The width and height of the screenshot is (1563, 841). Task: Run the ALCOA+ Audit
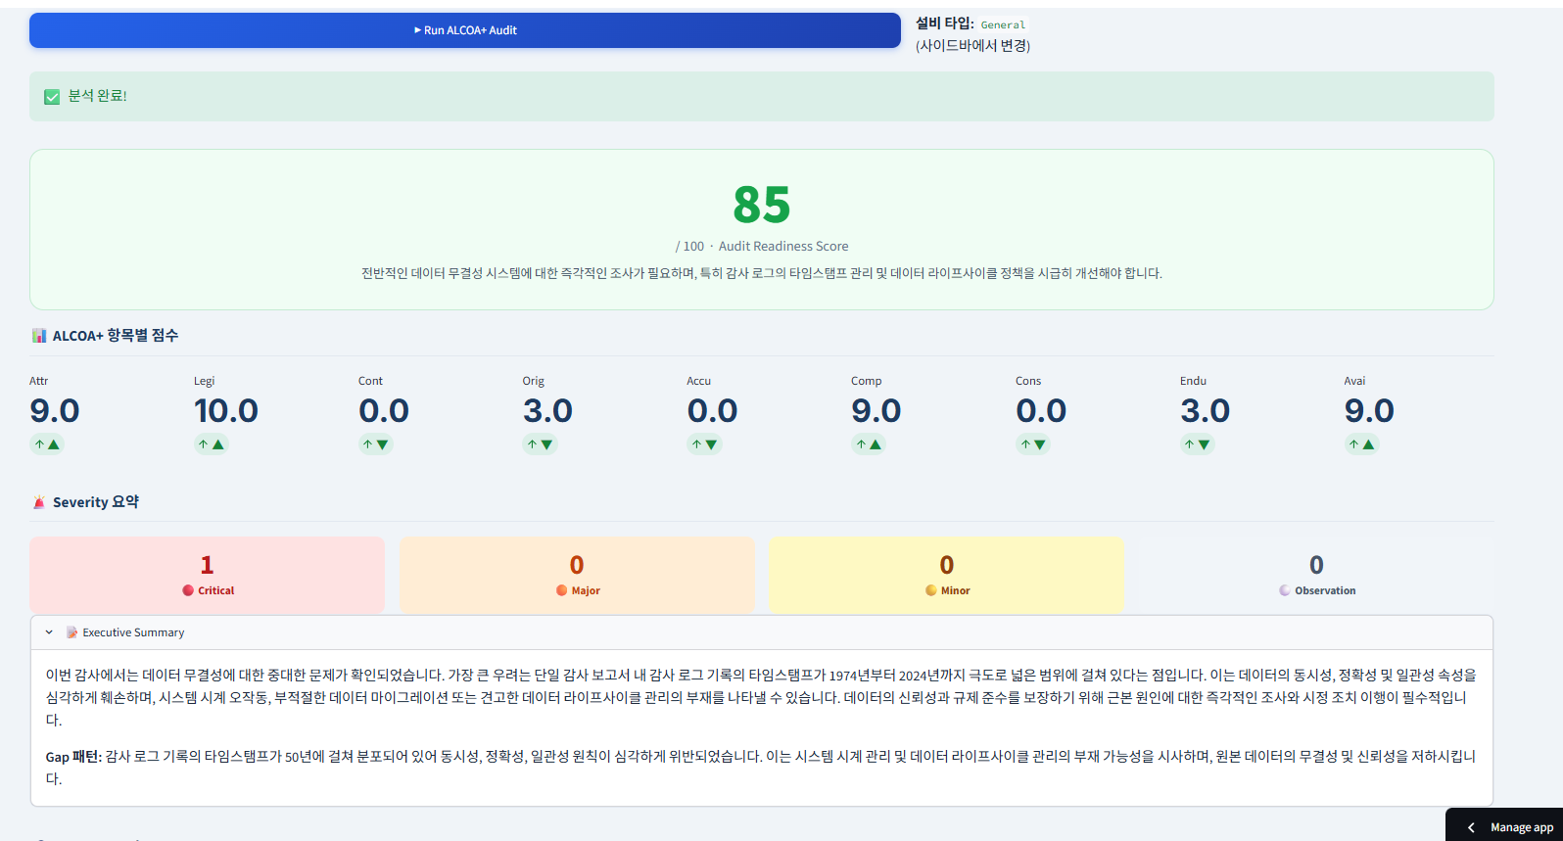coord(465,30)
